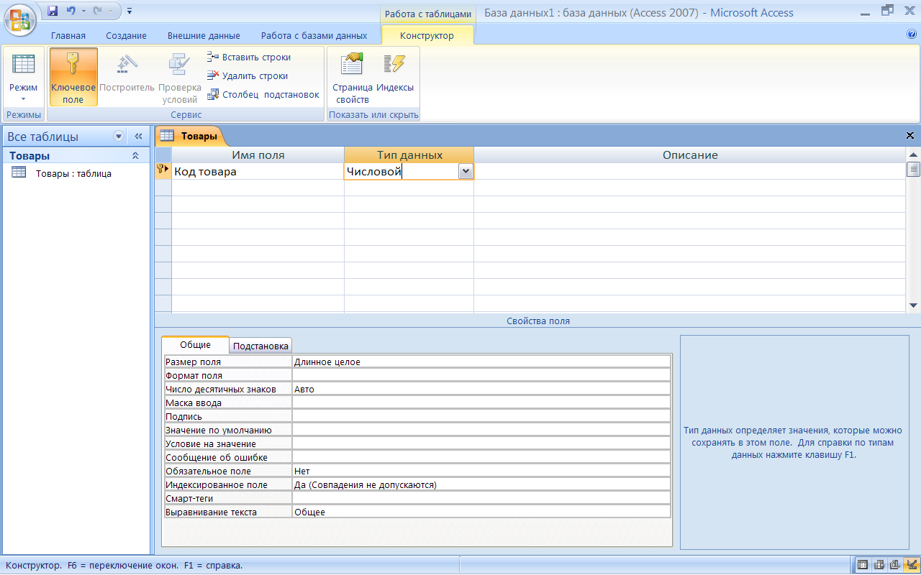Open Столбец подстановок lookup column wizard
The image size is (921, 575).
263,94
